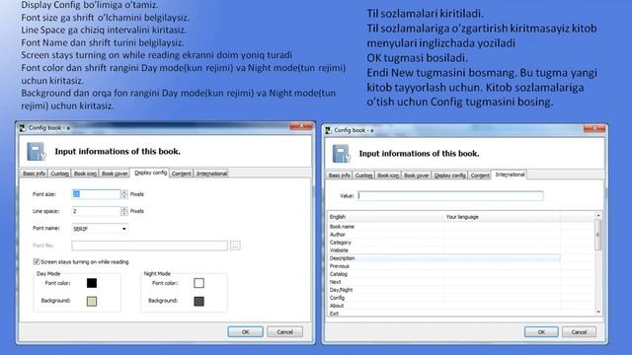
Task: Click the Font file path field
Action: tap(149, 246)
